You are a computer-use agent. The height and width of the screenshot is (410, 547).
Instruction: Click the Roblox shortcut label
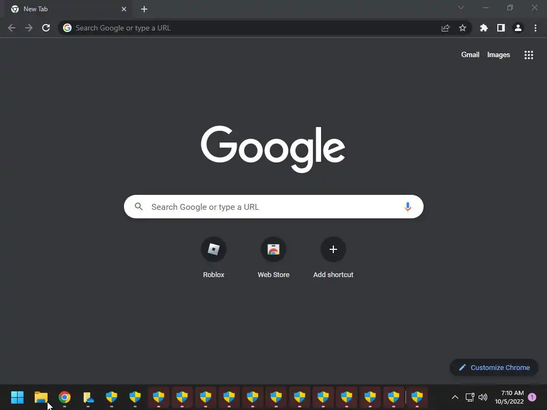pyautogui.click(x=214, y=275)
